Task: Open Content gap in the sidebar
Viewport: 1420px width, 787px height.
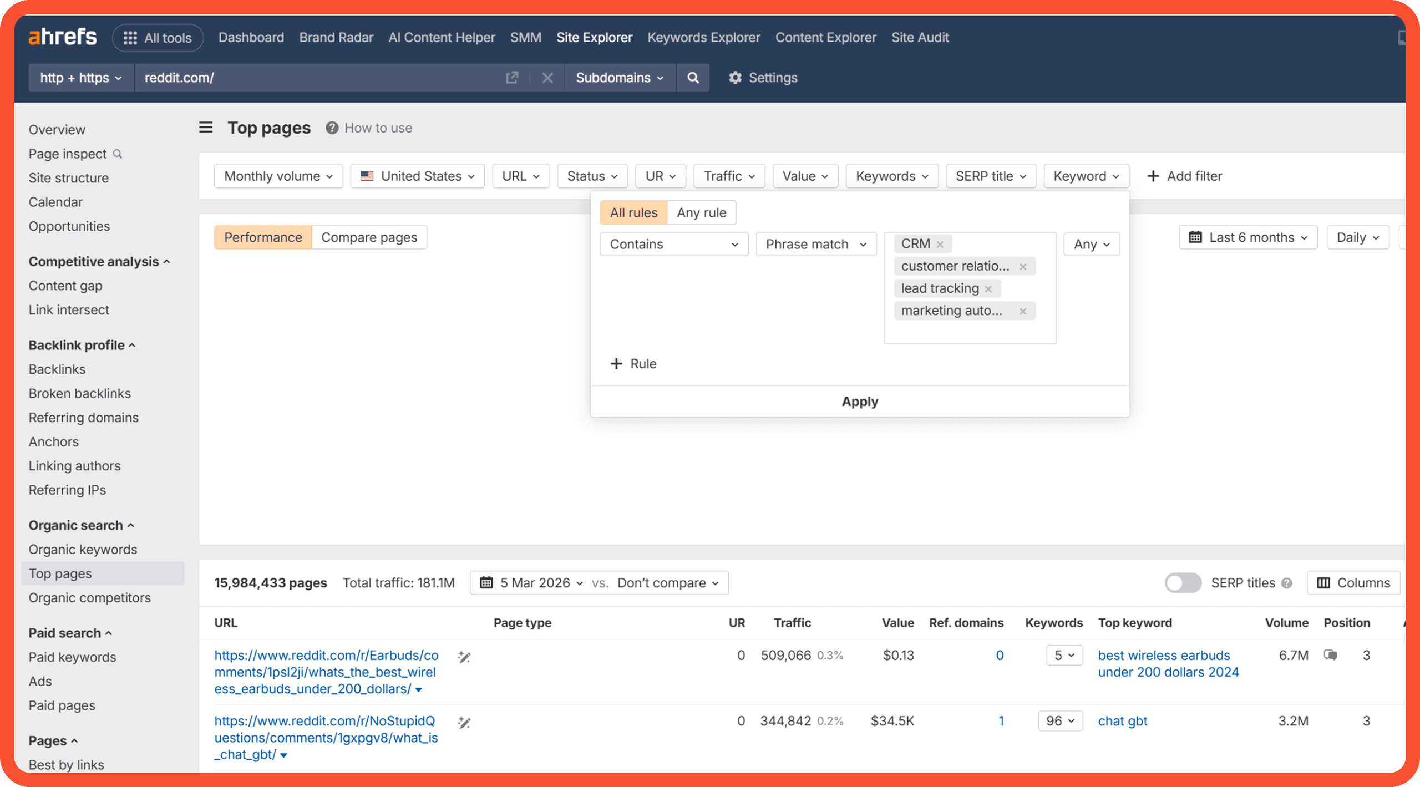Action: pos(65,286)
